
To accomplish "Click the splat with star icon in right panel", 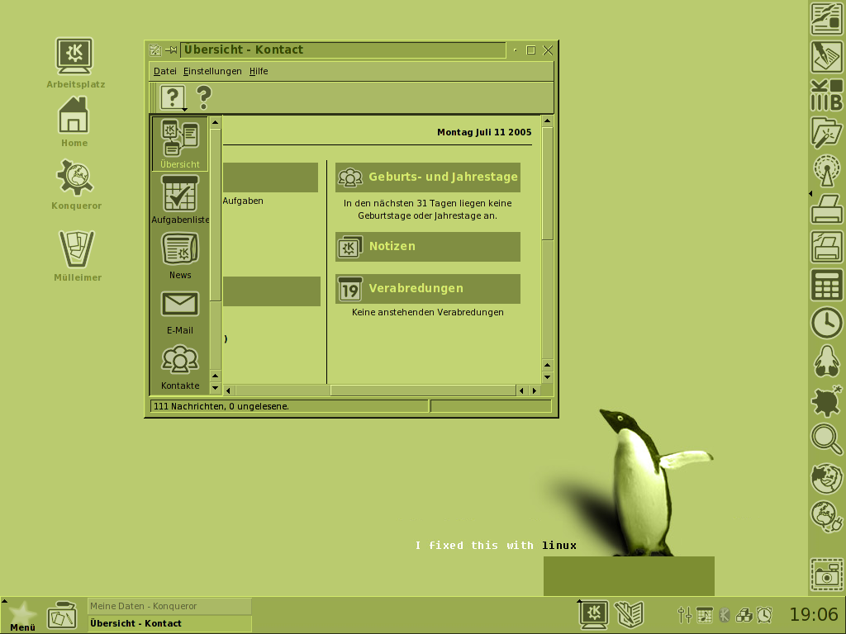I will point(826,401).
